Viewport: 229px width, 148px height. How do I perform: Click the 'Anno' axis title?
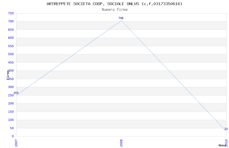point(222,145)
